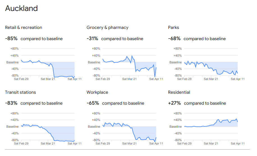
Task: Select the Retail & recreation title
Action: (x=24, y=27)
